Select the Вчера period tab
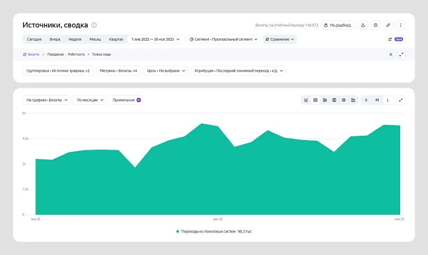 [55, 39]
